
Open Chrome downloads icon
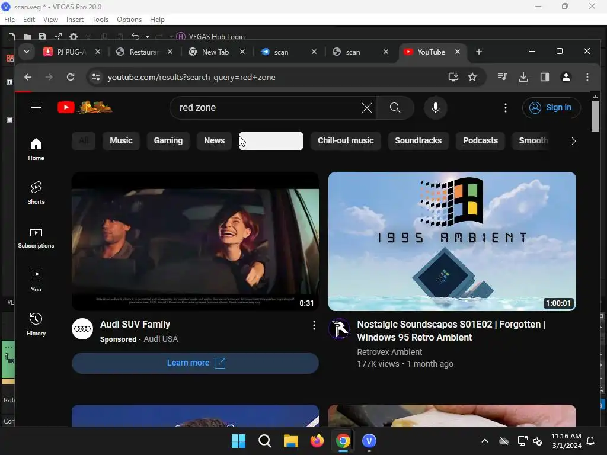point(523,77)
